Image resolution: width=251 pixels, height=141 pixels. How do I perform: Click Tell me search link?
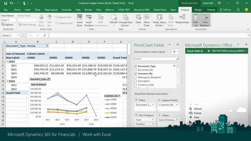225,10
